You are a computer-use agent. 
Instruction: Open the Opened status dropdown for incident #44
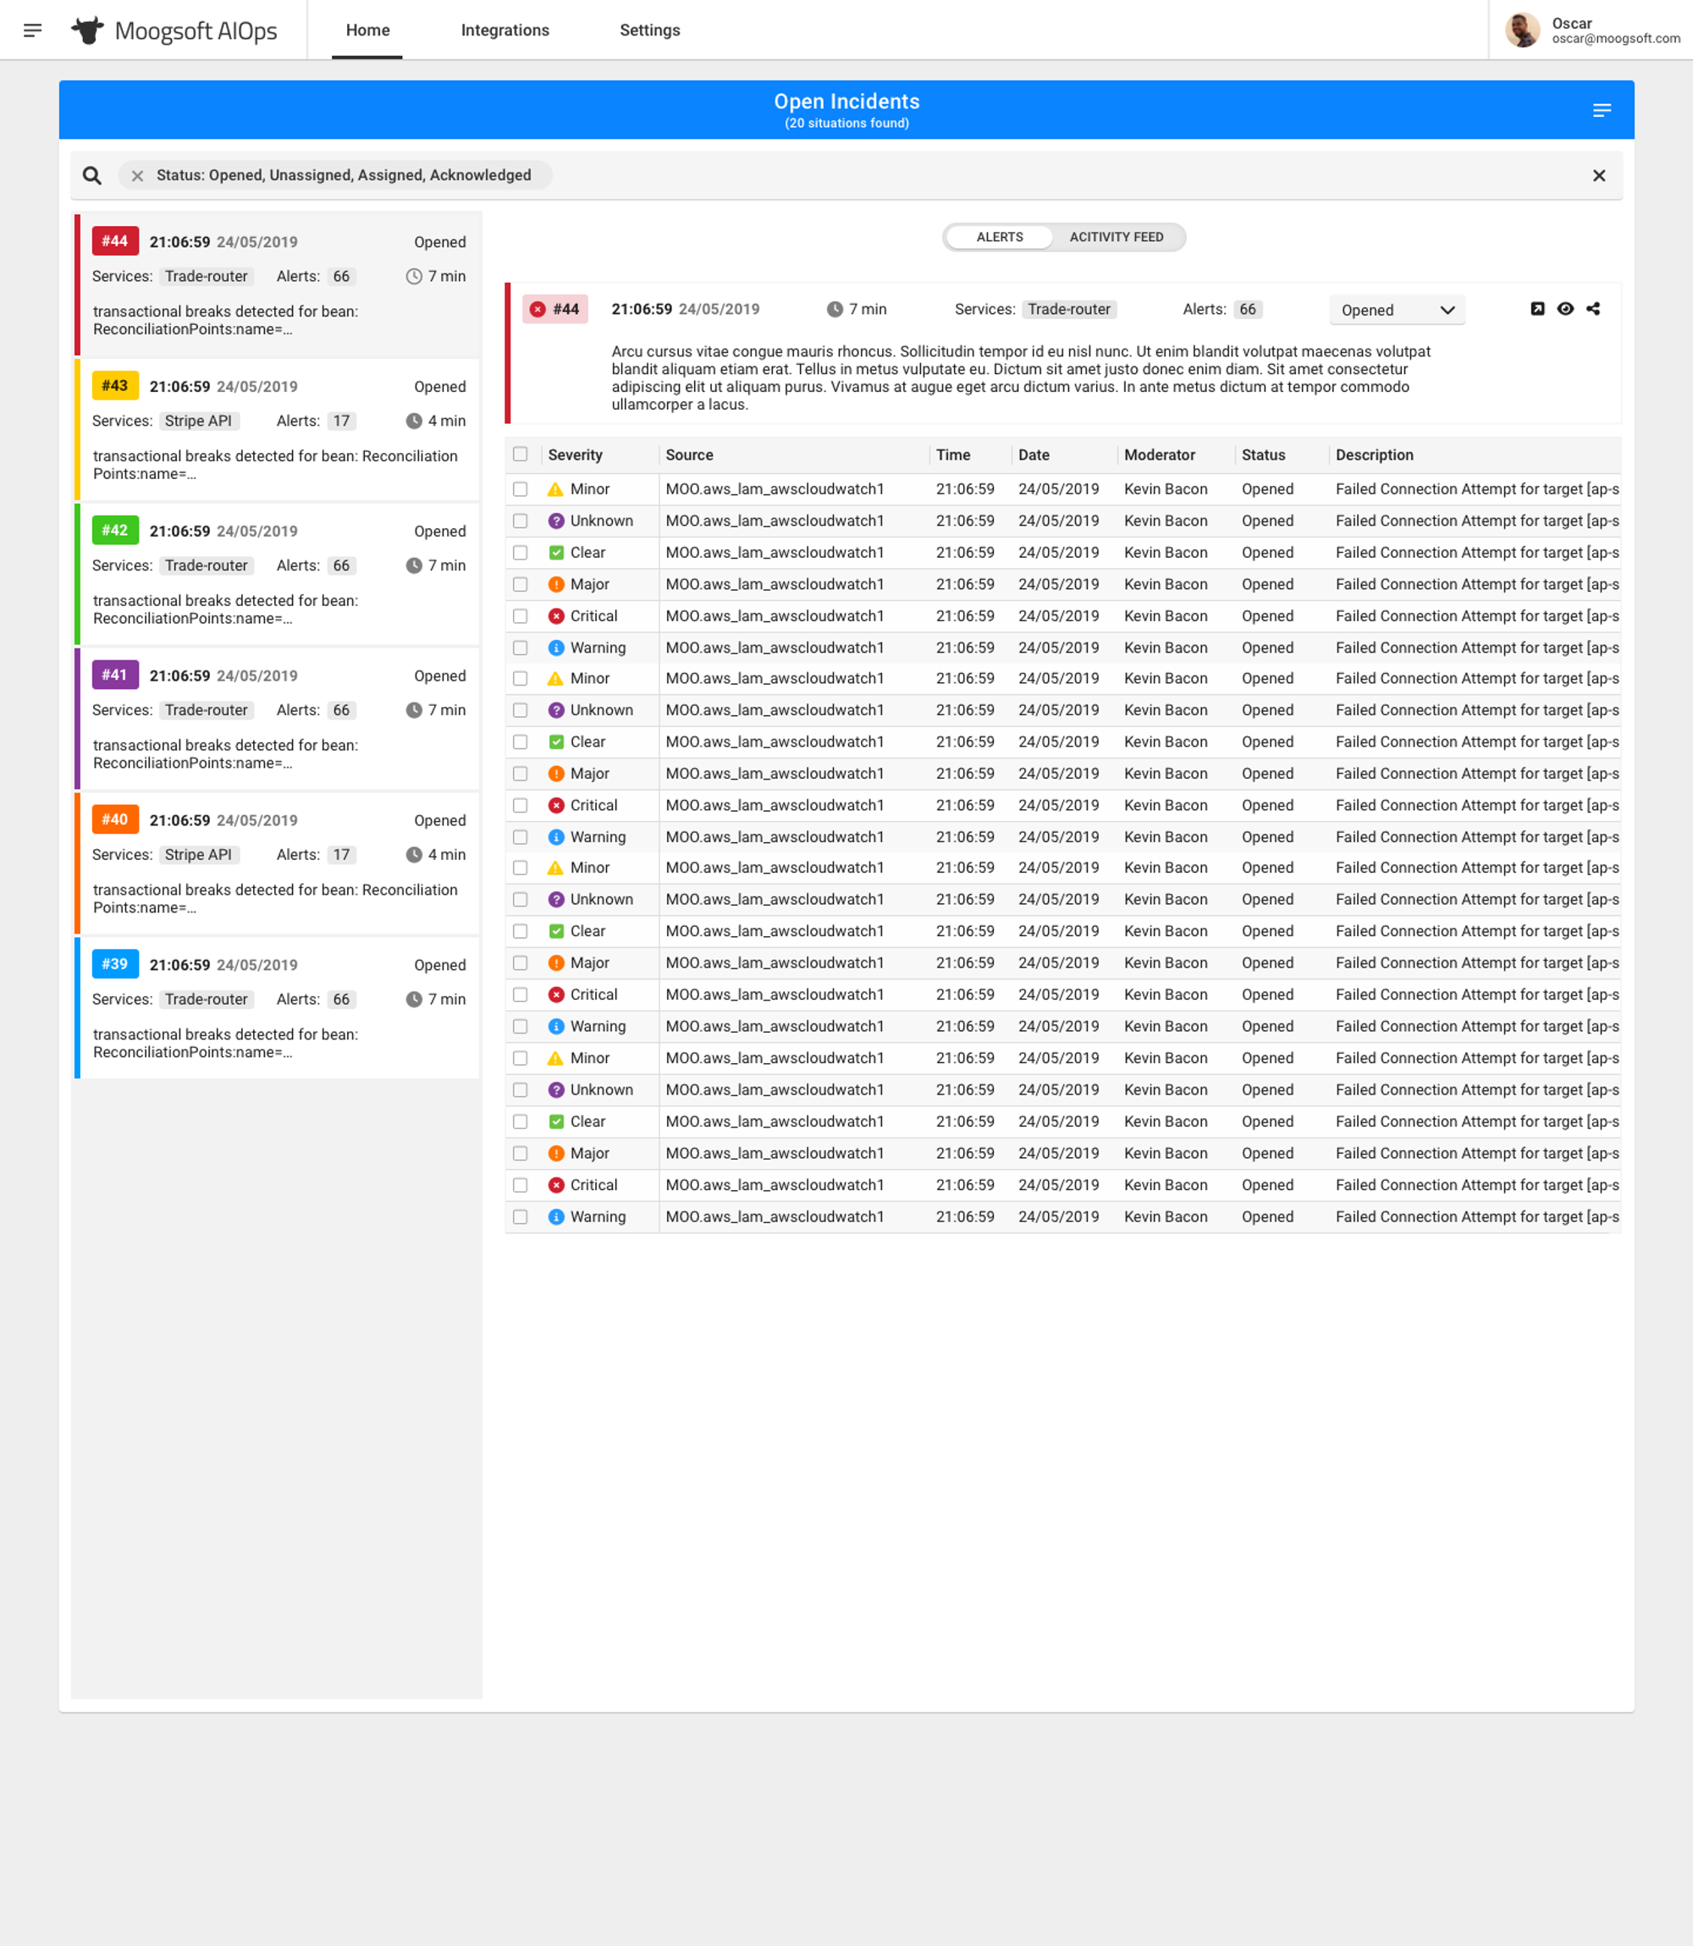coord(1397,310)
